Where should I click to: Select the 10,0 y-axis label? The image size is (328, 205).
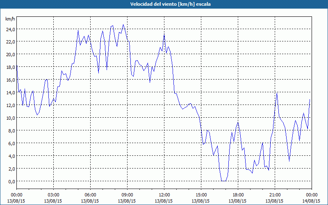[11, 118]
